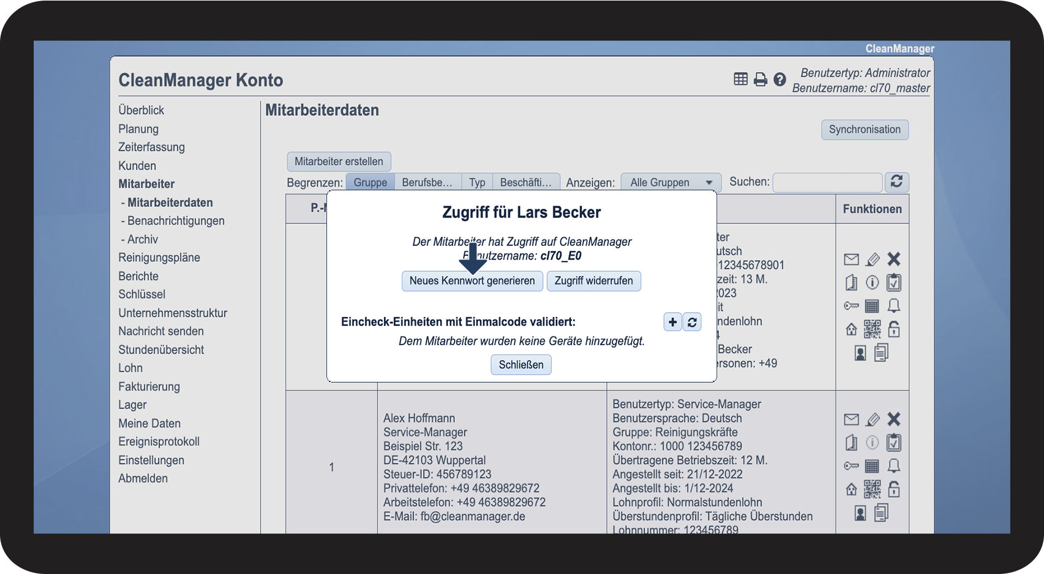Open Kunden in the sidebar
The height and width of the screenshot is (574, 1044).
(x=137, y=166)
